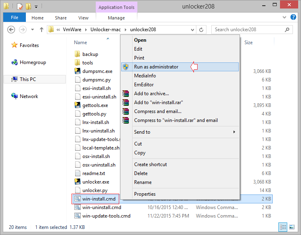
Task: Choose Compress to win-install.rar and email
Action: (x=180, y=120)
